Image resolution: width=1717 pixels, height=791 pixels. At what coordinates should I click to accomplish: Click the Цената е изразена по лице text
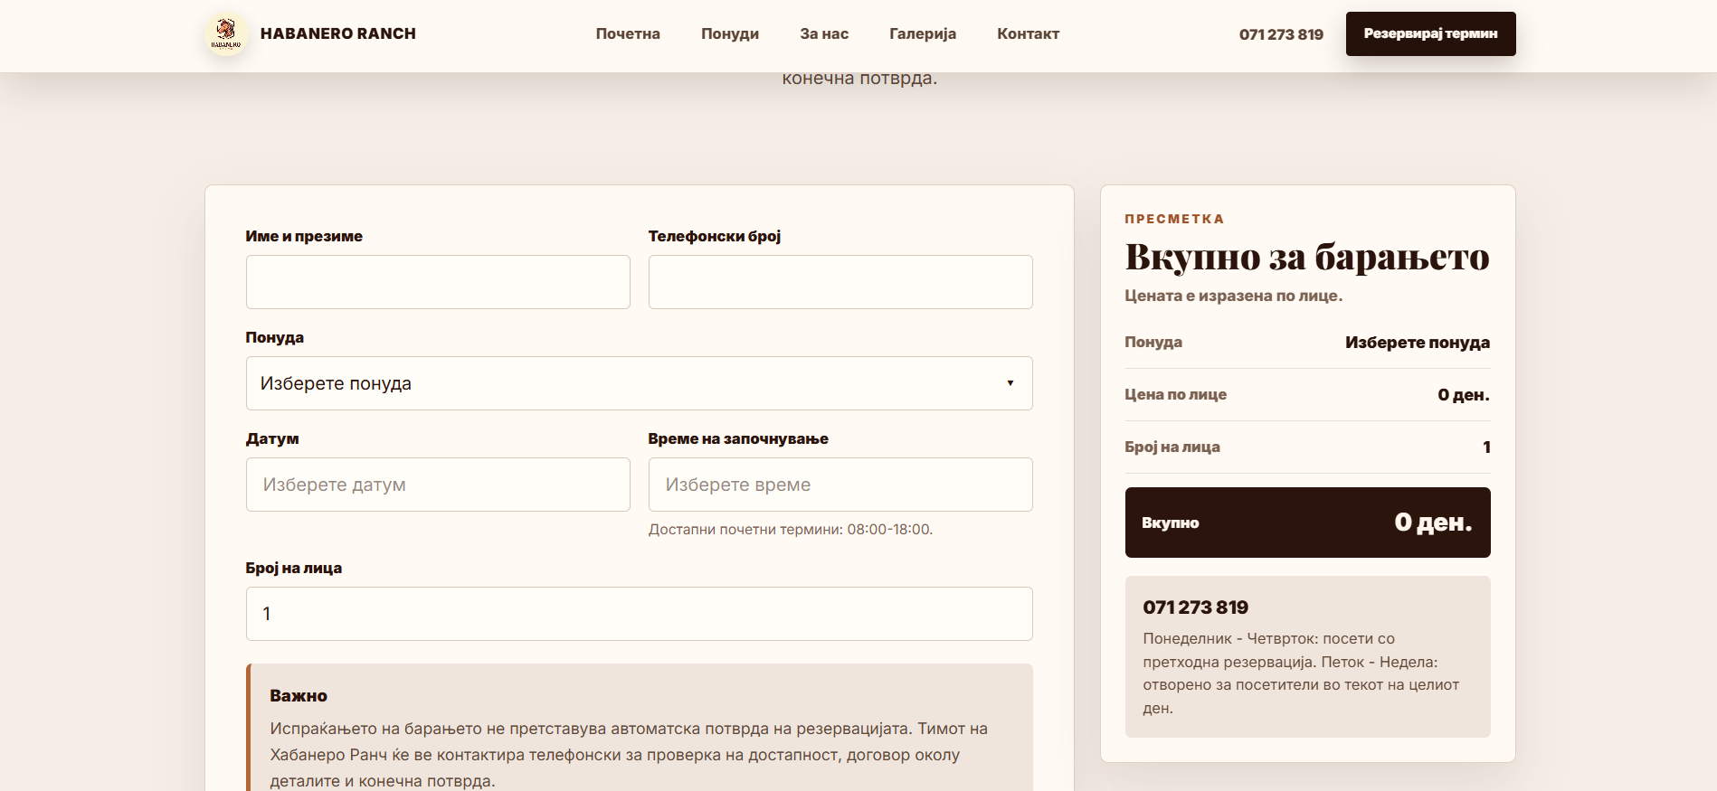tap(1233, 296)
